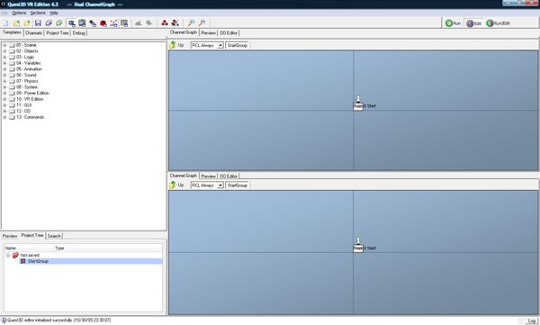This screenshot has width=540, height=325.
Task: Select the 05 - Animation tree row
Action: coord(29,69)
